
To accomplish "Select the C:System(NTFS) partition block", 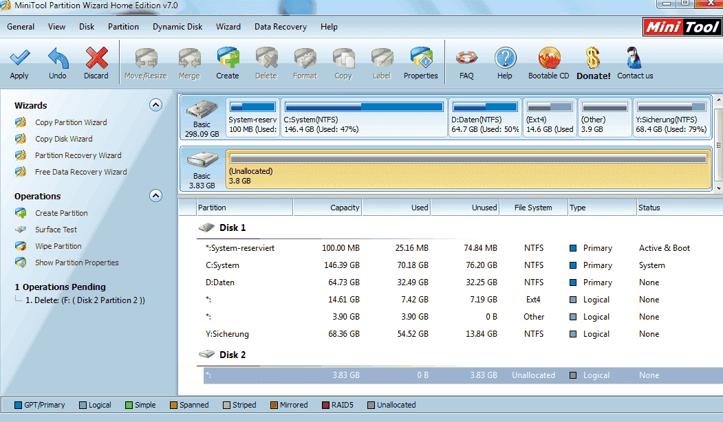I will (365, 117).
